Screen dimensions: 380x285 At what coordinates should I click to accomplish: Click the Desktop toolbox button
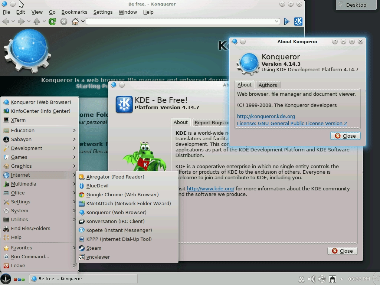point(356,5)
